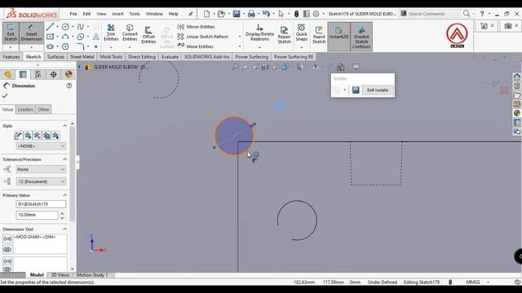Viewport: 522px width, 293px height.
Task: Open the 3D Views bottom tab
Action: (60, 275)
